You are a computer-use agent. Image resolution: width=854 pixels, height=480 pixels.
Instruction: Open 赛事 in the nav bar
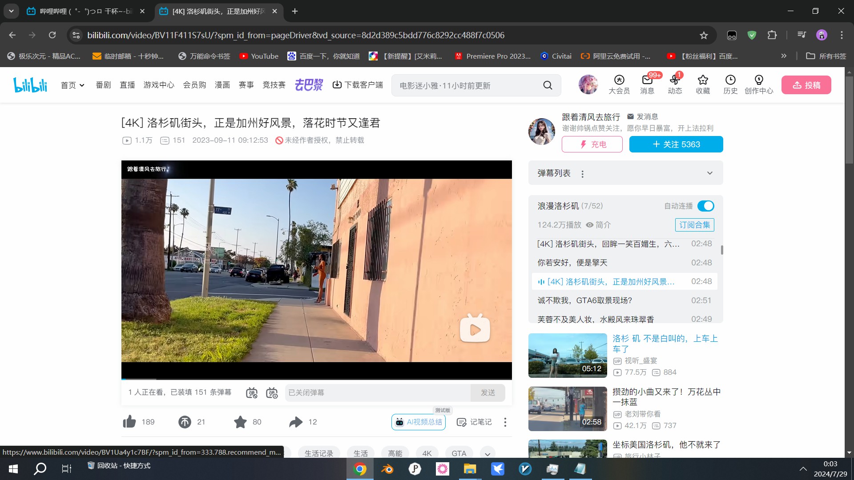(246, 85)
